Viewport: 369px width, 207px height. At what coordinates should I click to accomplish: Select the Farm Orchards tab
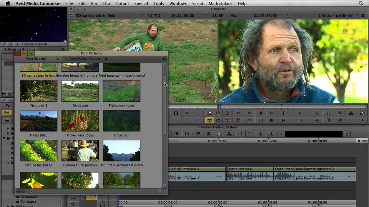(36, 59)
